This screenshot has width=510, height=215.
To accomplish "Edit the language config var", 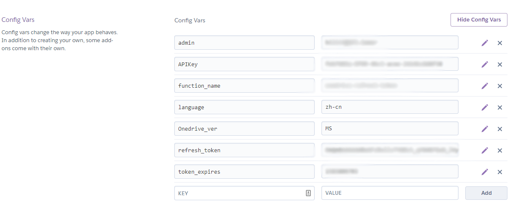I will [485, 107].
